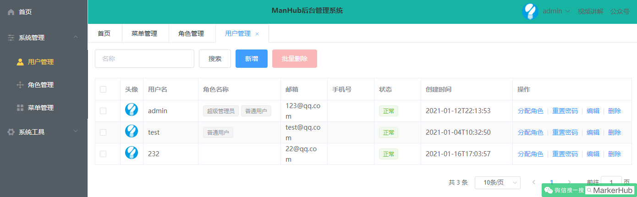Open the 10条/页 page size dropdown
Image resolution: width=637 pixels, height=197 pixels.
coord(498,182)
